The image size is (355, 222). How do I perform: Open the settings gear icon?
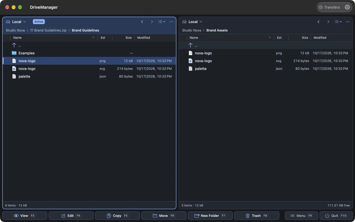tap(347, 7)
